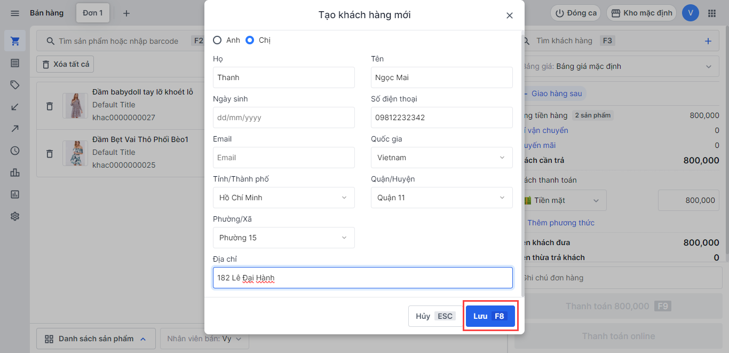Click the Địa chỉ field
The width and height of the screenshot is (729, 353).
363,278
